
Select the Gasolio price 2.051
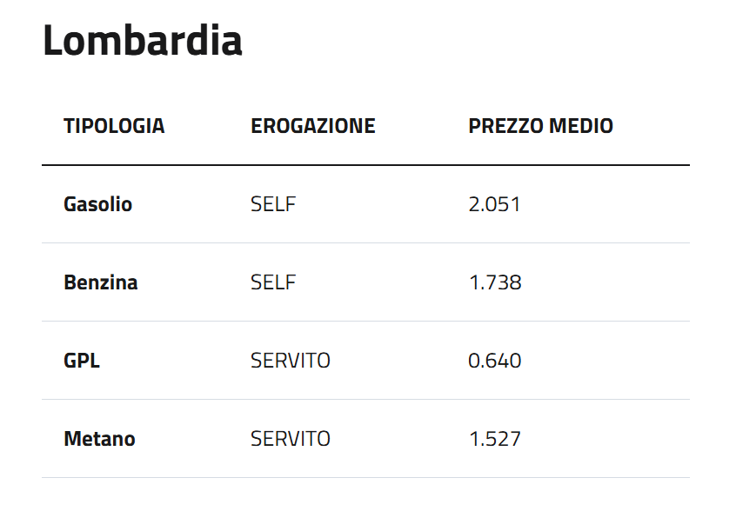click(494, 204)
